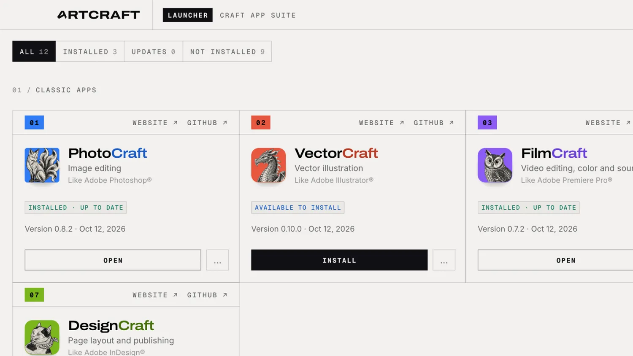Click PhotoCraft Installed Up To Date status
The height and width of the screenshot is (356, 633).
pyautogui.click(x=76, y=208)
